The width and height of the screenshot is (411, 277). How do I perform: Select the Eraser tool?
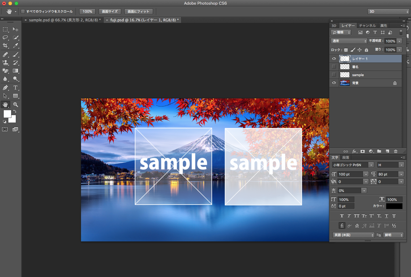click(5, 71)
